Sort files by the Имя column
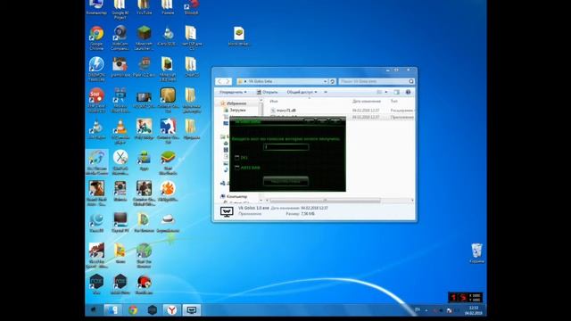Image resolution: width=571 pixels, height=321 pixels. (x=274, y=101)
